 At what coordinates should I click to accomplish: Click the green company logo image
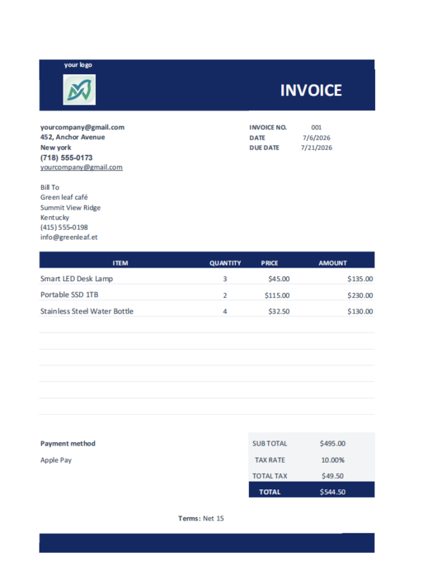point(79,90)
